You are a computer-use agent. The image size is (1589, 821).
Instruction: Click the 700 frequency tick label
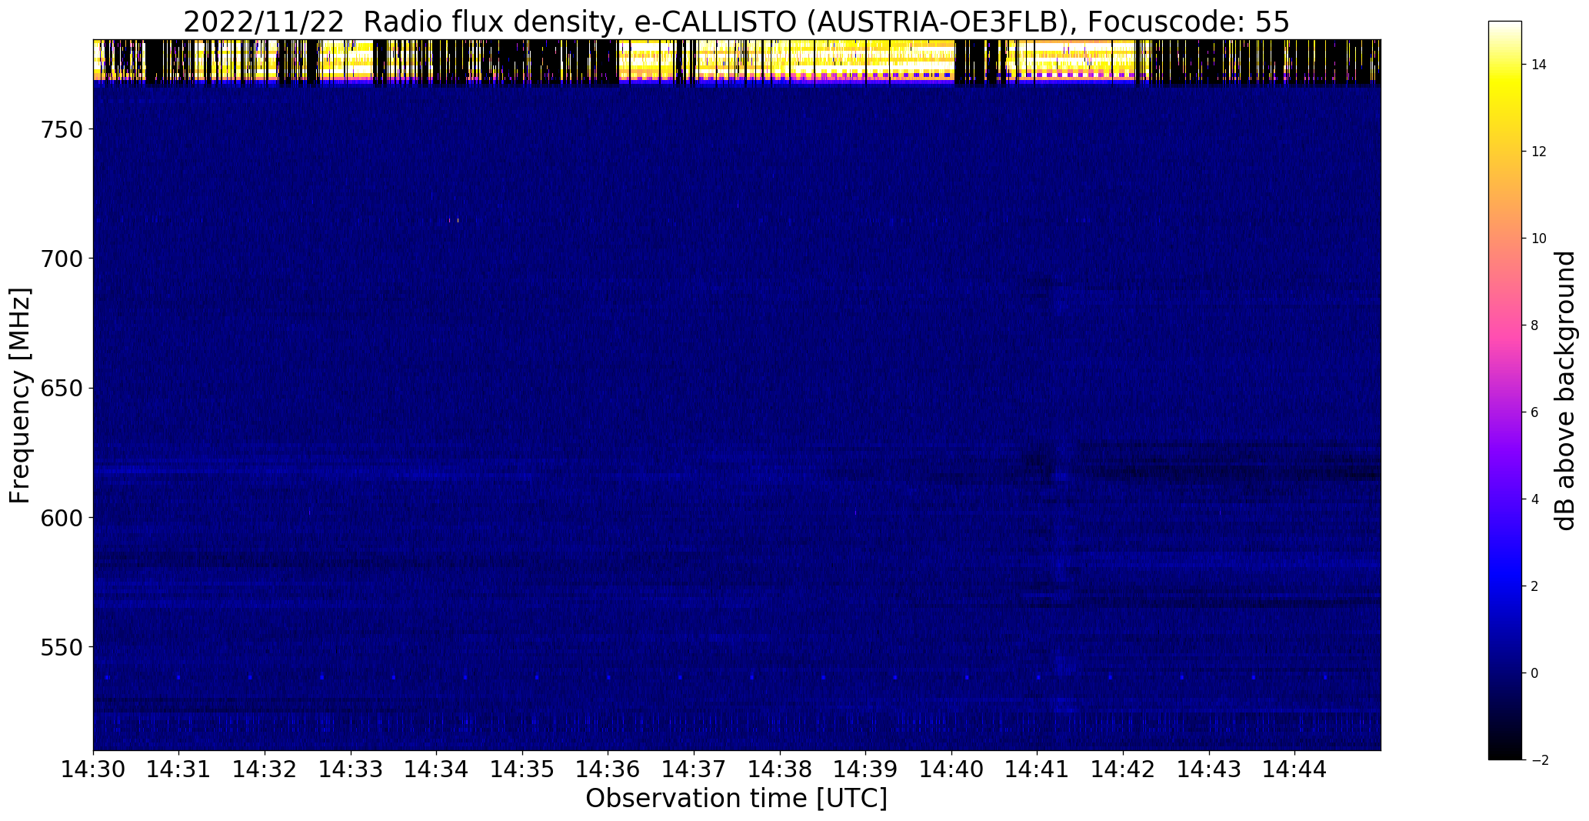(60, 259)
